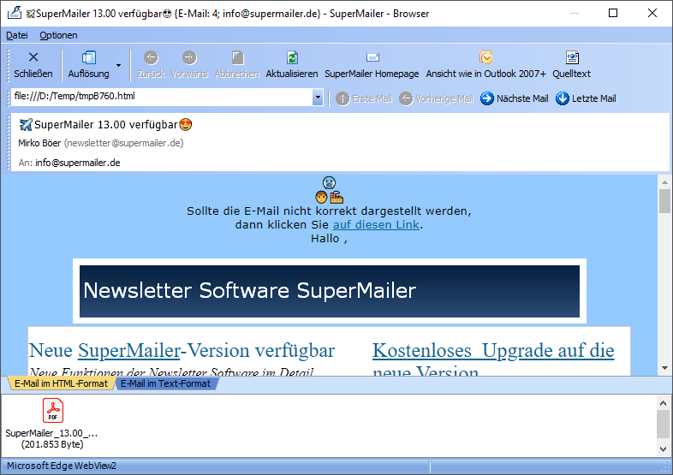Go to Vorherige Mail
Viewport: 673px width, 475px height.
point(436,98)
